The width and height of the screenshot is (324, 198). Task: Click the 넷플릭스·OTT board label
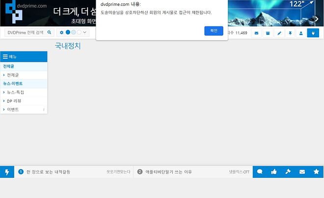[x=239, y=172]
